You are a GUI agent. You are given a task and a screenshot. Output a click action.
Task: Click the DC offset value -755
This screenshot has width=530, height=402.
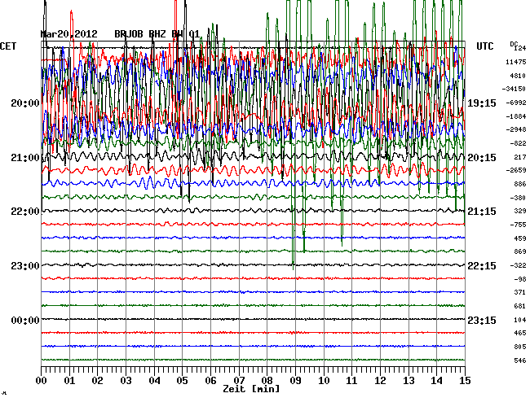pos(518,225)
